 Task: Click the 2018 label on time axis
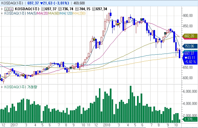pos(106,125)
